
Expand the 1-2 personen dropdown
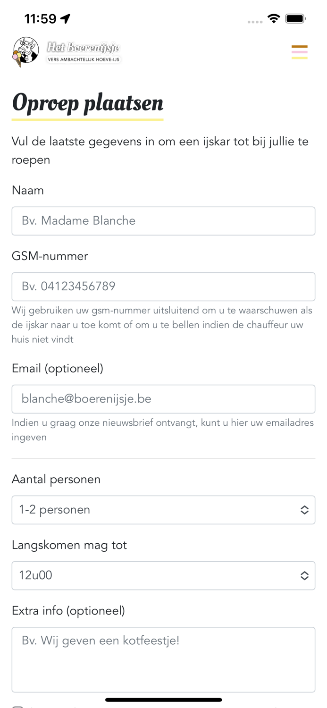(x=156, y=510)
